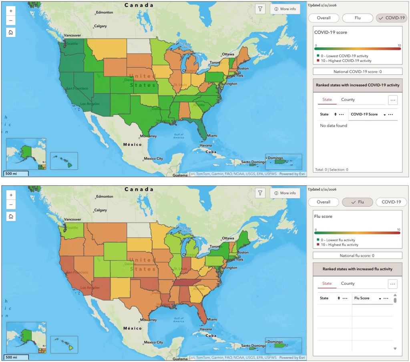The width and height of the screenshot is (410, 362).
Task: Zoom out on the COVID-19 map
Action: pos(11,21)
